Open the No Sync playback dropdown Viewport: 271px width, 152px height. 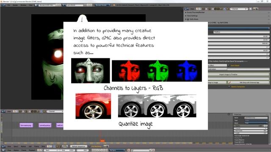tap(117, 150)
